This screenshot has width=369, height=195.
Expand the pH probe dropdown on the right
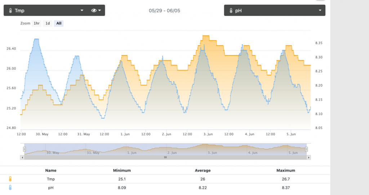click(x=320, y=10)
